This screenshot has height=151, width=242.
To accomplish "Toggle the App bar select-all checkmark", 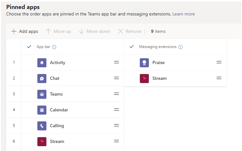I will point(29,47).
